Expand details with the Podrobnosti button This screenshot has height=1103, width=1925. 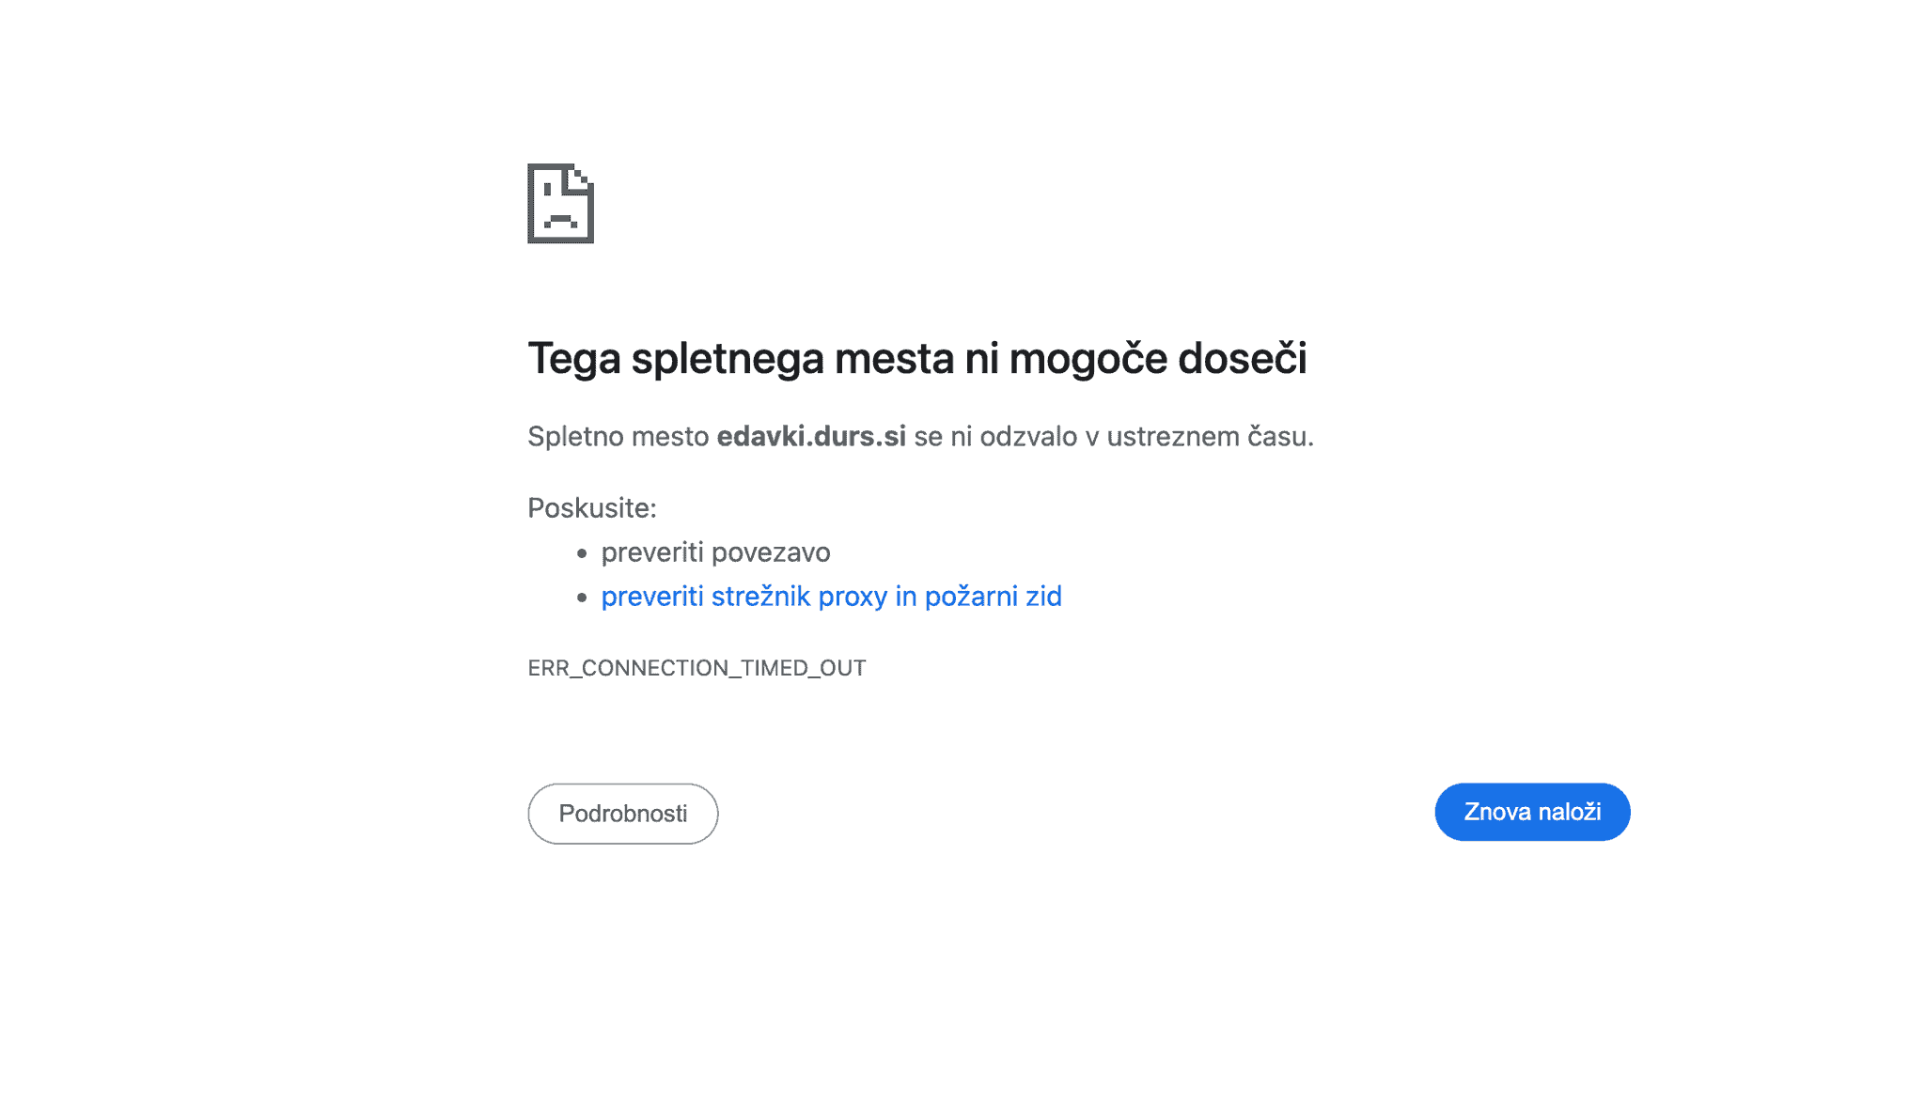(622, 813)
